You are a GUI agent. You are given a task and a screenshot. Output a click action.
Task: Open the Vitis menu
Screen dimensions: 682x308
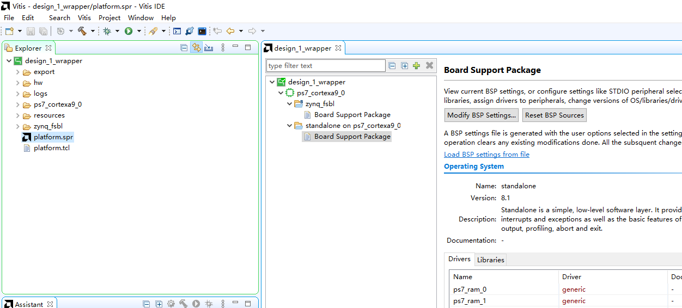click(x=84, y=17)
